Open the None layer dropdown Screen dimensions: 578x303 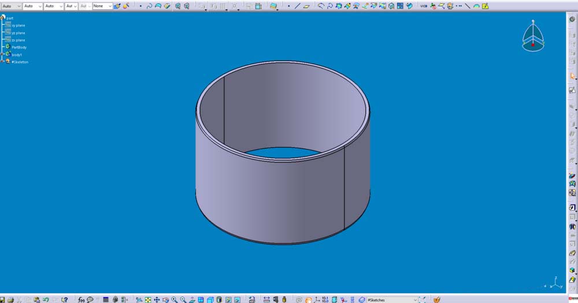click(102, 6)
